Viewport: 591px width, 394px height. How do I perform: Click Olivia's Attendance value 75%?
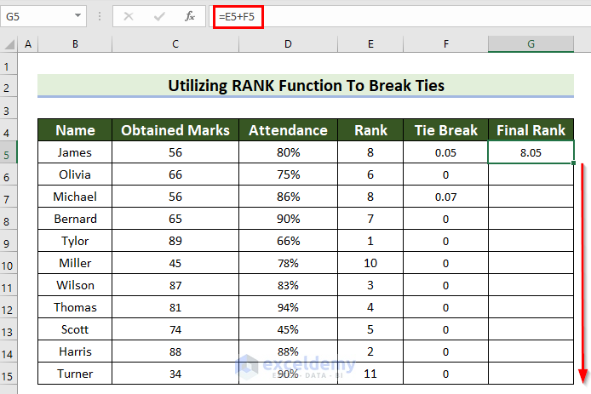[x=288, y=174]
